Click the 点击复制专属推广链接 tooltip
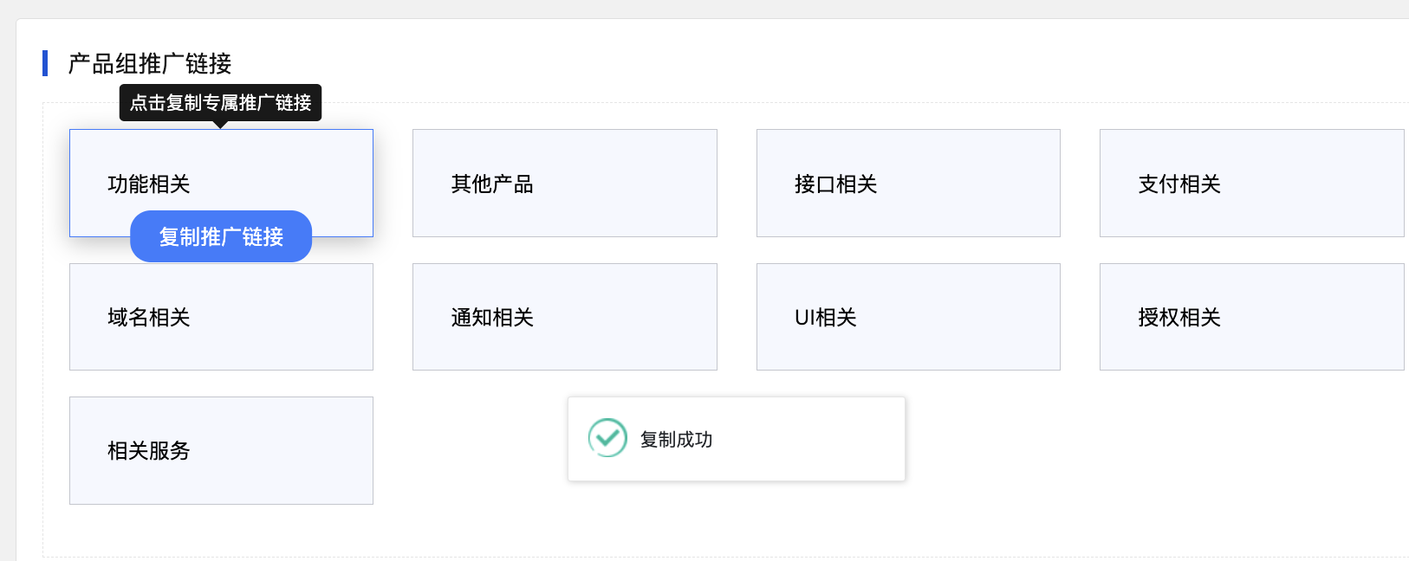Screen dimensions: 1409x561 tap(220, 102)
